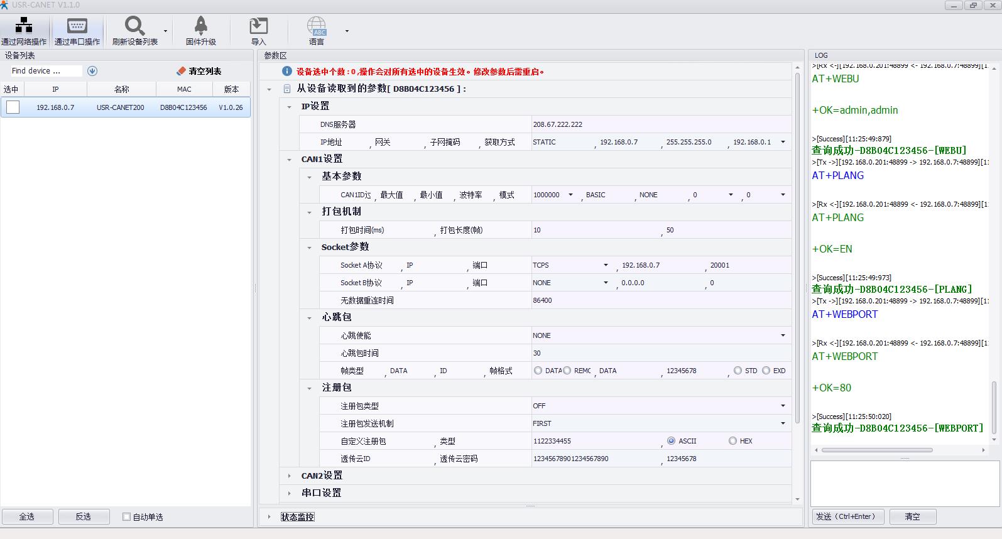Open the 语言 language globe icon
Image resolution: width=1002 pixels, height=539 pixels.
[x=317, y=26]
